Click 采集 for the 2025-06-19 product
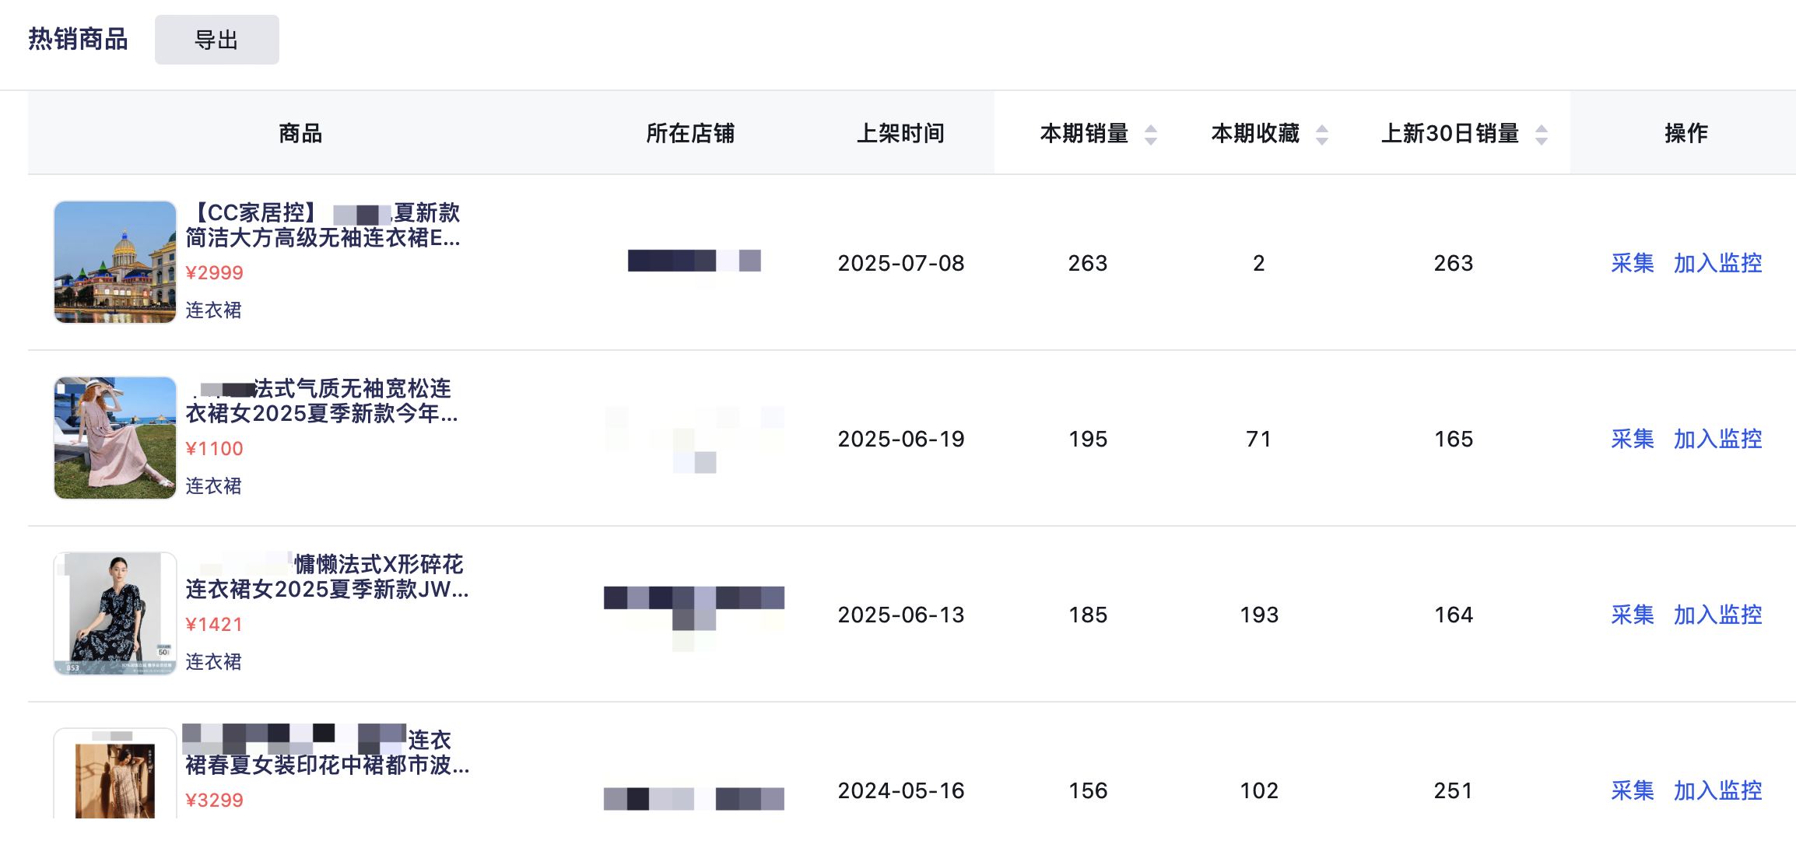The image size is (1796, 848). tap(1633, 439)
